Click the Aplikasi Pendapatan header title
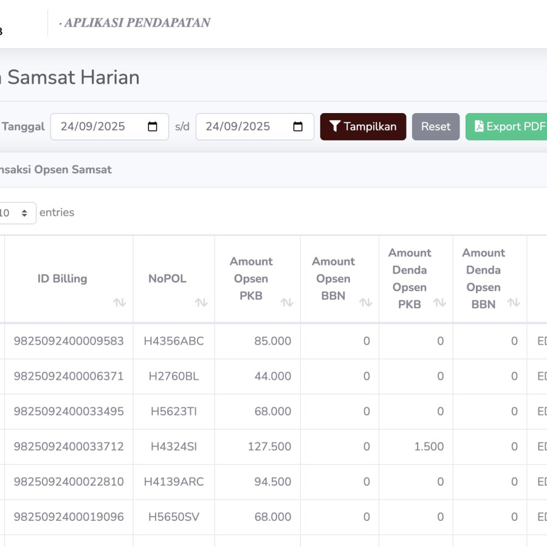The image size is (547, 547). point(135,23)
